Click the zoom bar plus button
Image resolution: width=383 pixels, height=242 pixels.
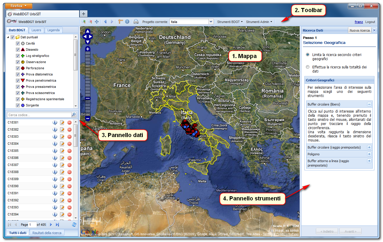pyautogui.click(x=88, y=49)
